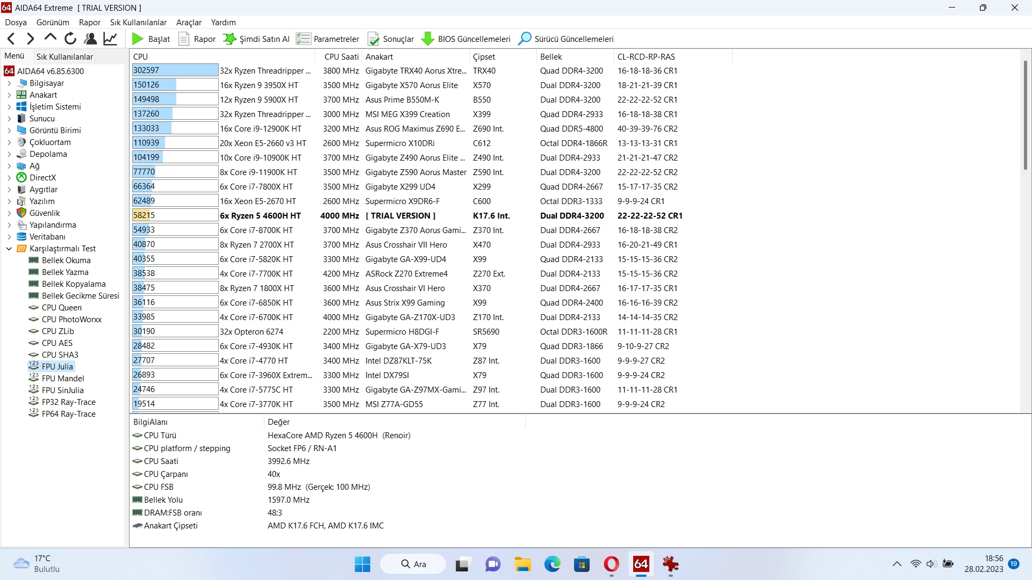Select the Ağ network item
1032x580 pixels.
click(28, 166)
